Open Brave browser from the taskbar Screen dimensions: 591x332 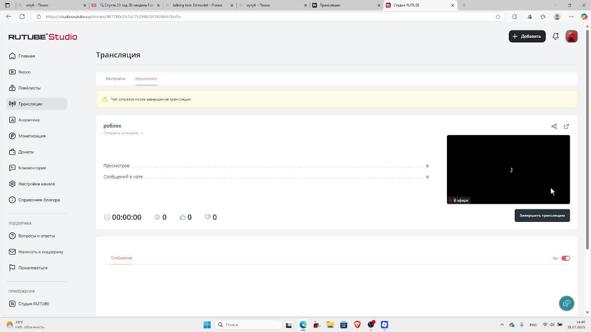click(x=357, y=325)
